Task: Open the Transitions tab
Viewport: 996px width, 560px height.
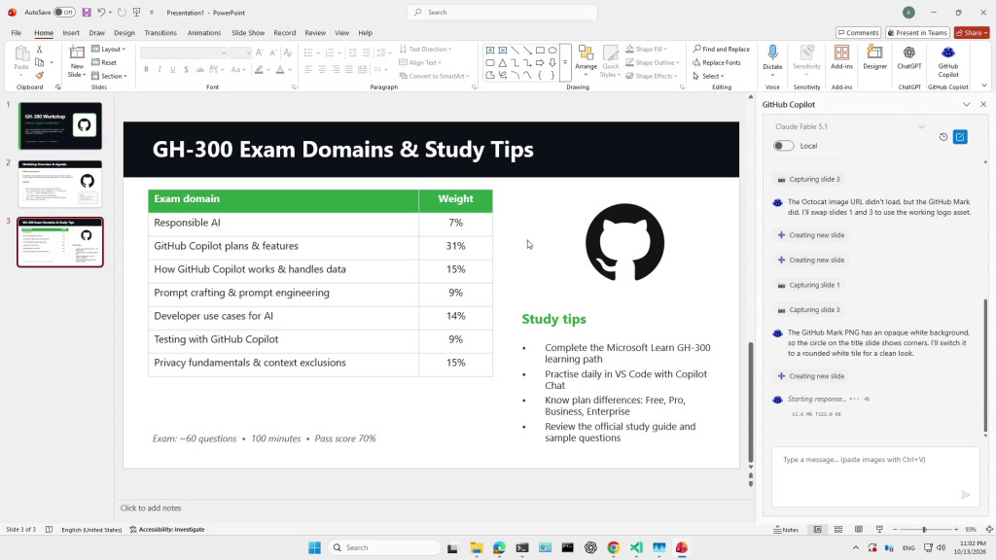Action: pyautogui.click(x=160, y=32)
